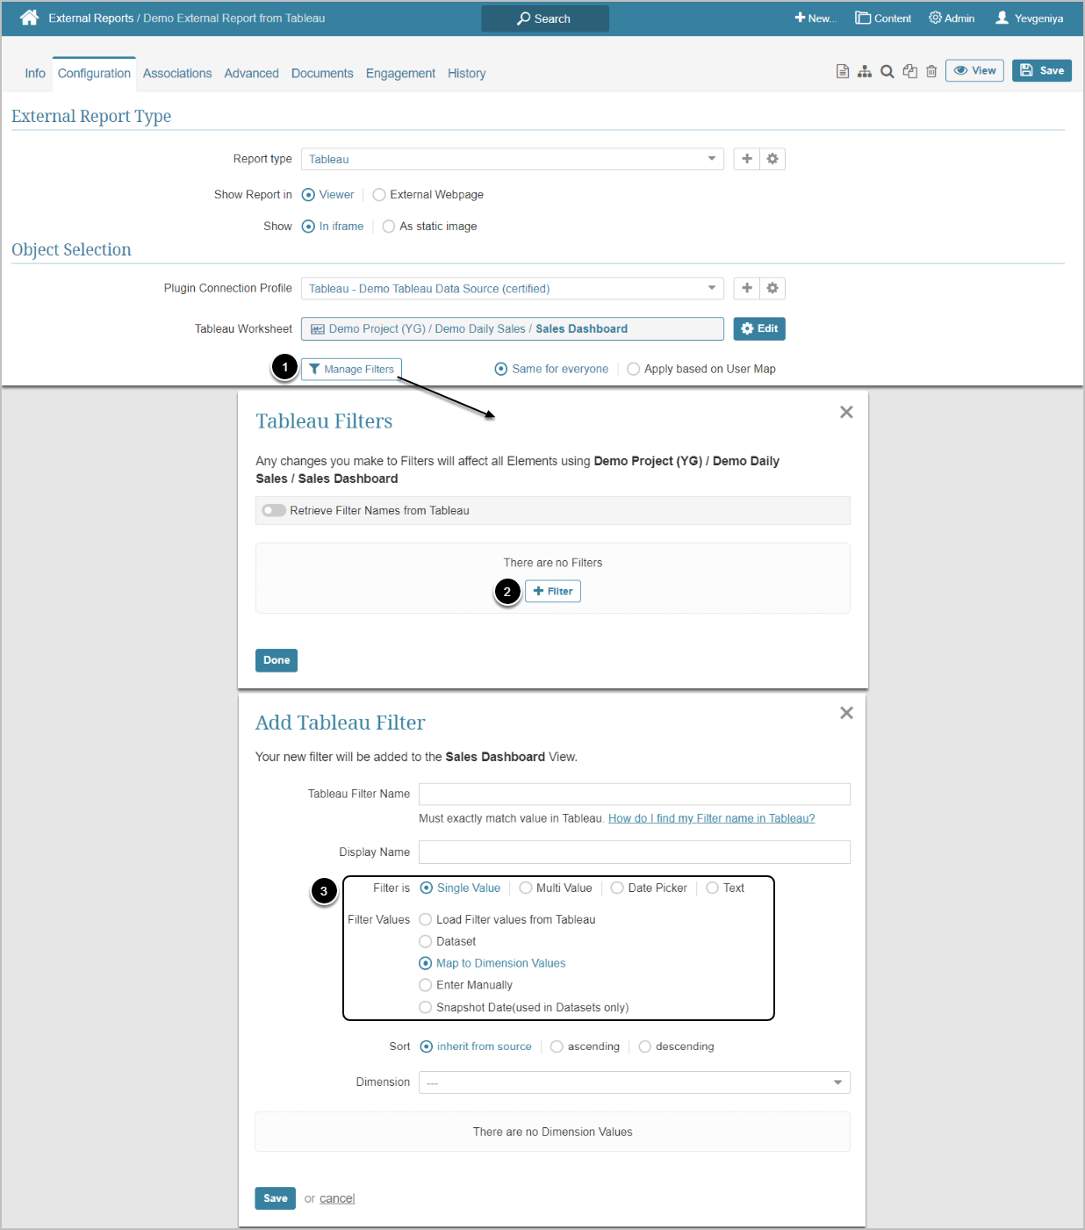Click External Reports in the breadcrumb

point(91,18)
